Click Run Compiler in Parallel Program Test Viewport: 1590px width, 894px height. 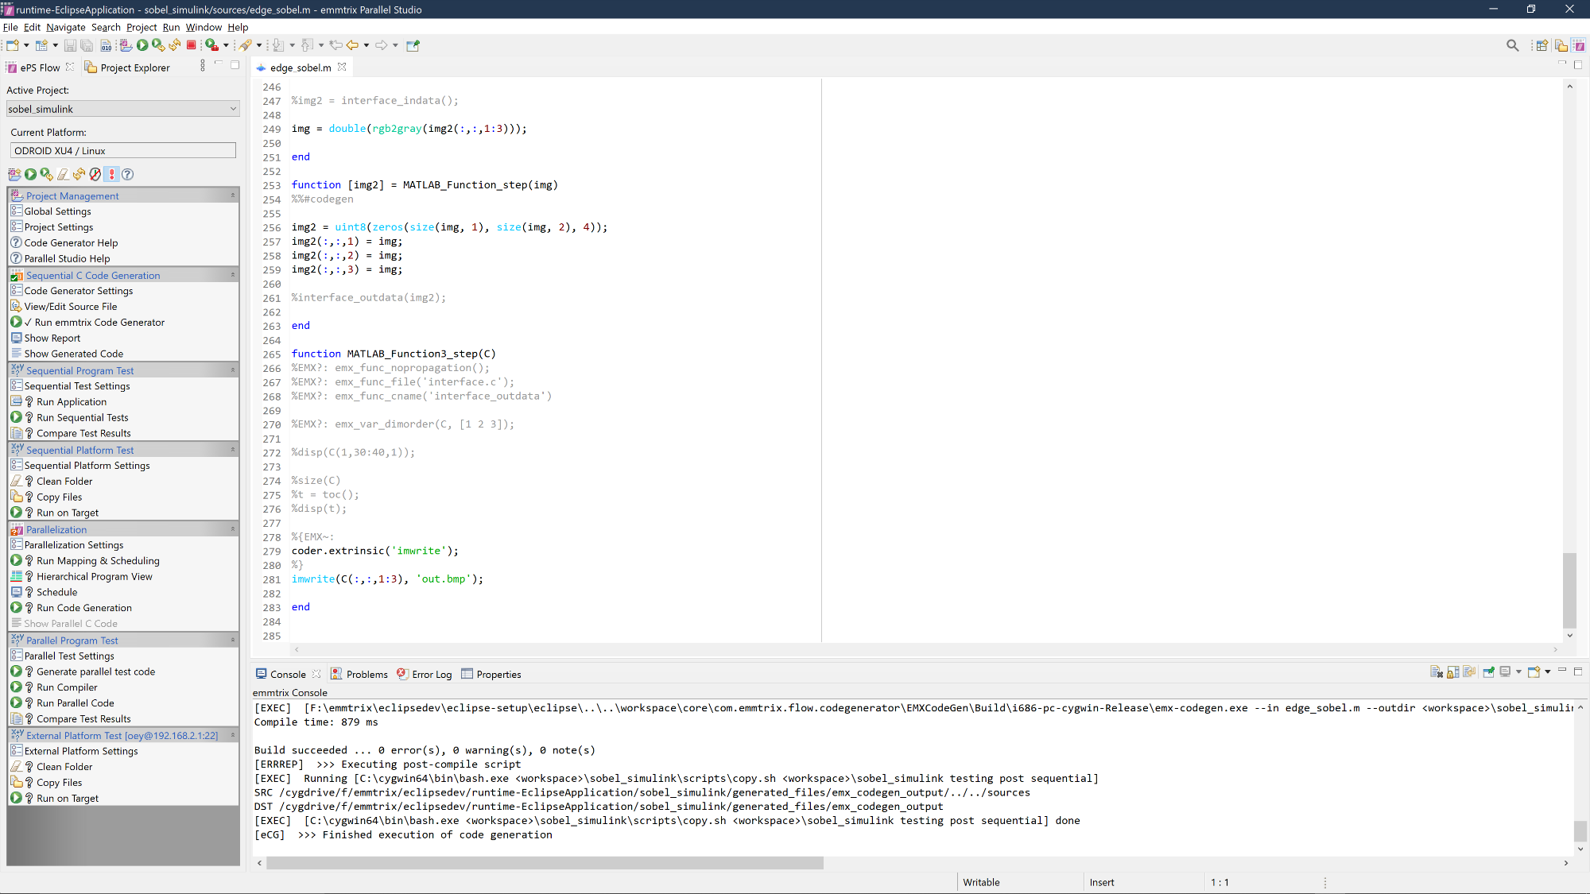coord(67,687)
